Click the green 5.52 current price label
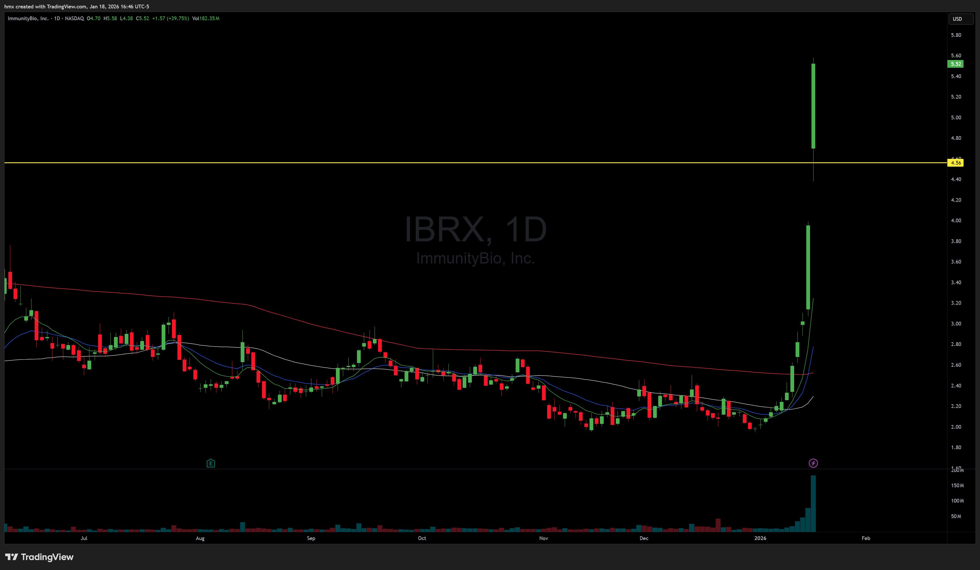 955,64
